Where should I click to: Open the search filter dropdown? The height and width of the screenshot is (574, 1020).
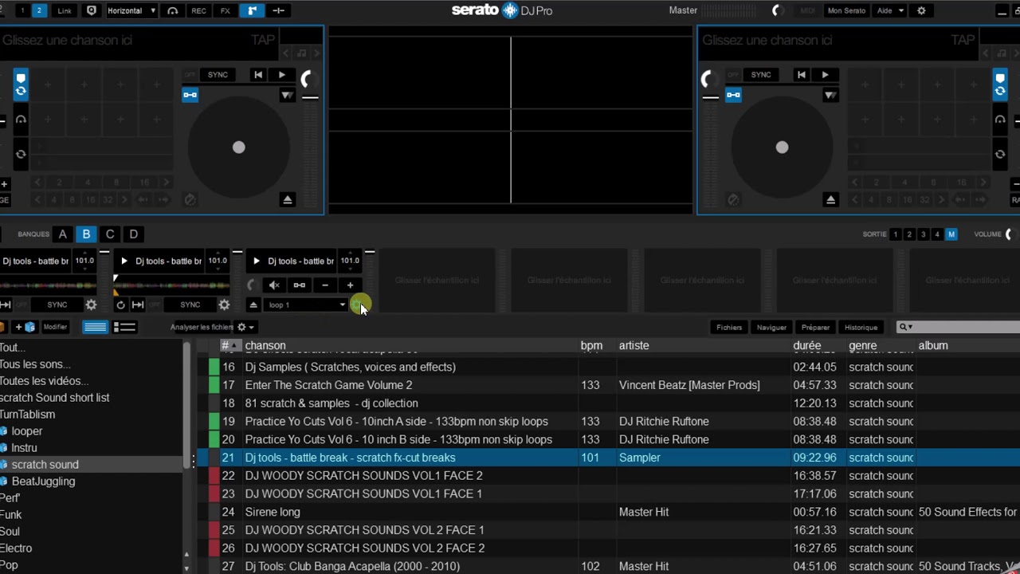pos(905,327)
